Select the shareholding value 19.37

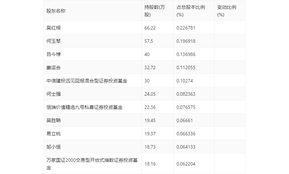point(150,134)
